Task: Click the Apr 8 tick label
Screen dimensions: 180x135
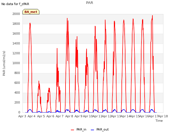Action: coord(69,116)
